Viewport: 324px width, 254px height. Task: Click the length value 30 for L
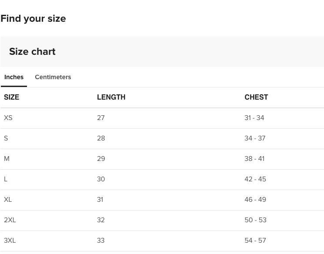(x=101, y=179)
